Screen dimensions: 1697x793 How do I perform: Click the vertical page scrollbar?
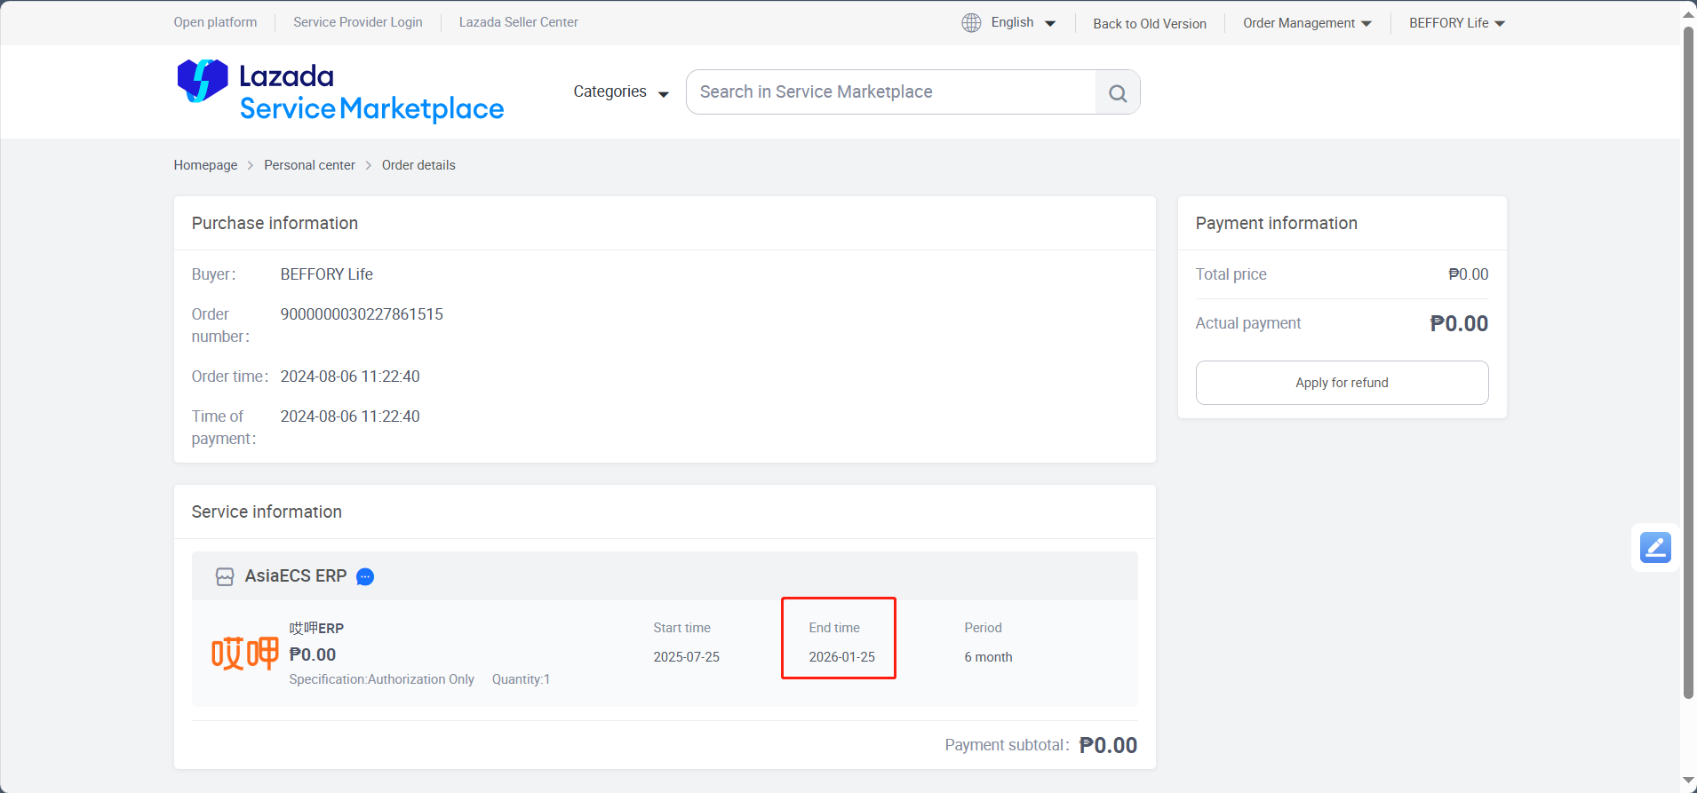click(x=1689, y=362)
